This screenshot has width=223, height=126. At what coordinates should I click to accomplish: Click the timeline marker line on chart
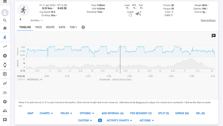(x=120, y=59)
